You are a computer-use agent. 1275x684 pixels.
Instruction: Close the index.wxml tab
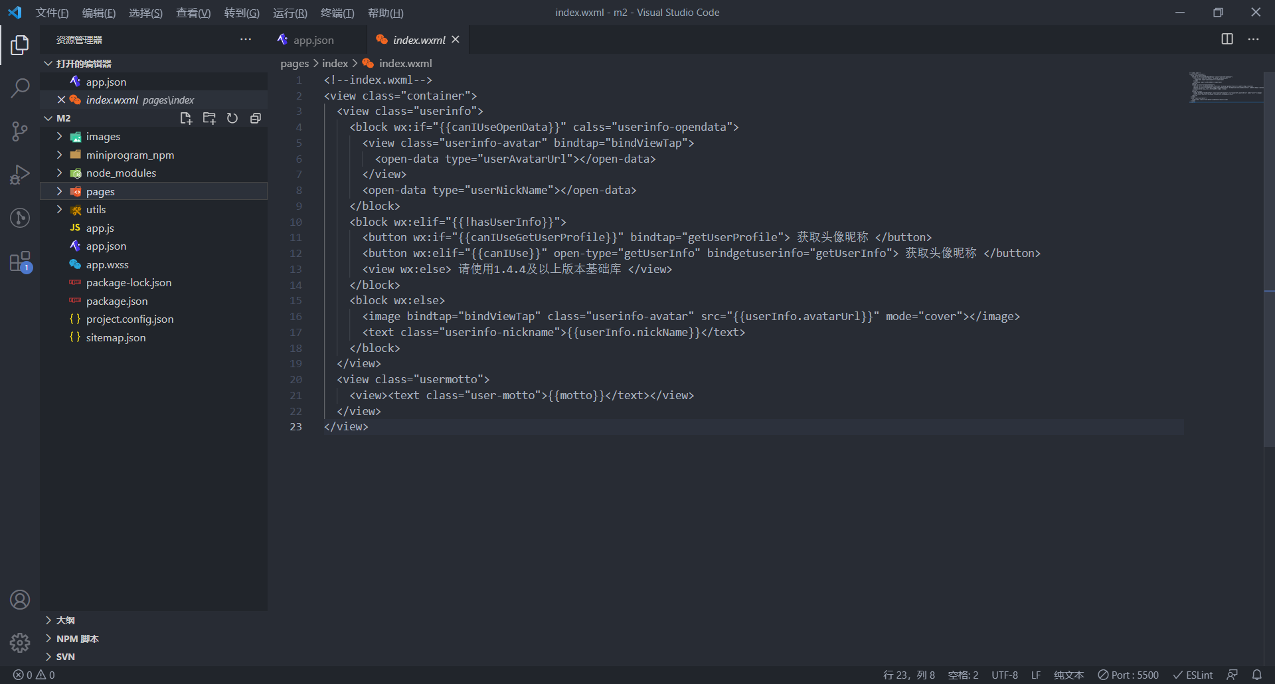(456, 40)
